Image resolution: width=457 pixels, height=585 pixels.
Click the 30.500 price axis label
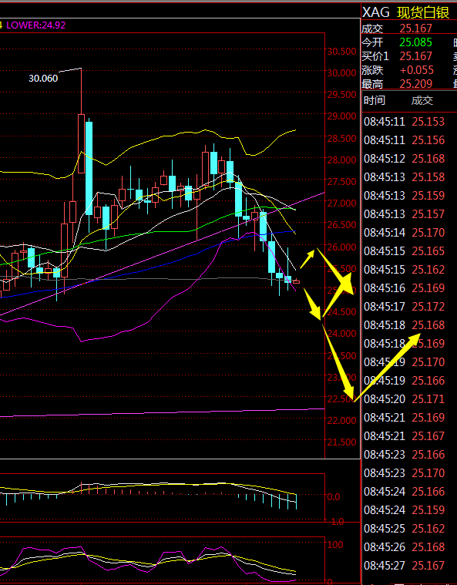tap(341, 52)
